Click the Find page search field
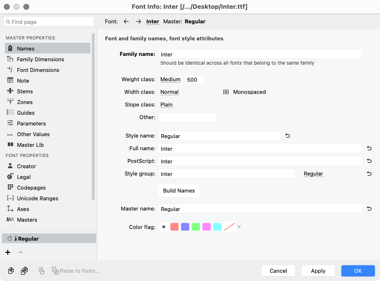The image size is (380, 281). pyautogui.click(x=49, y=21)
